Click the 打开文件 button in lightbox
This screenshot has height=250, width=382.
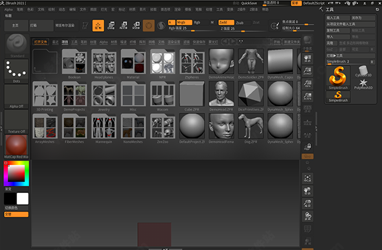point(41,42)
